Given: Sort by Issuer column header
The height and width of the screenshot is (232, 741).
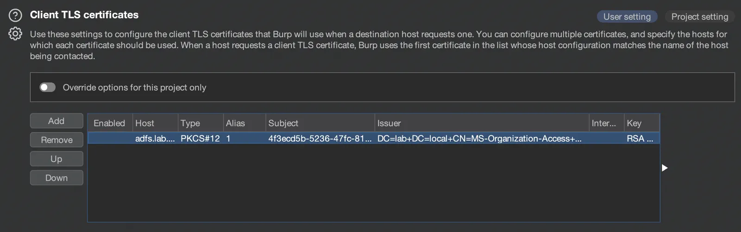Looking at the screenshot, I should [482, 123].
